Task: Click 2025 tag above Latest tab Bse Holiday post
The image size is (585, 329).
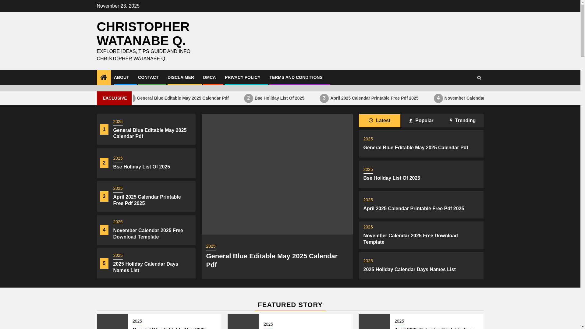Action: tap(368, 170)
